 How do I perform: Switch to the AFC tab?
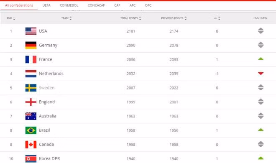(x=133, y=5)
